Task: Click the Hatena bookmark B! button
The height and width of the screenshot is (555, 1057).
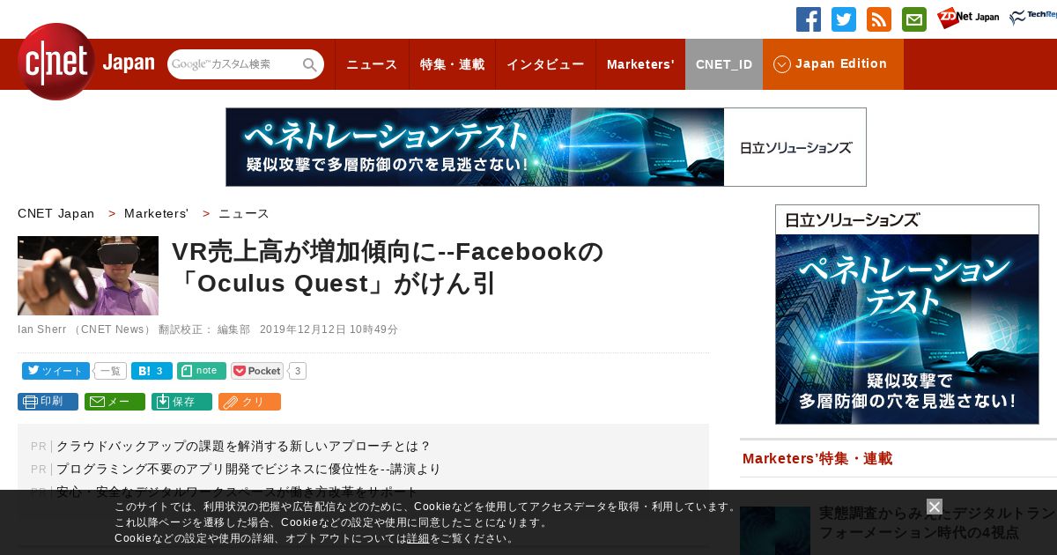Action: point(152,371)
